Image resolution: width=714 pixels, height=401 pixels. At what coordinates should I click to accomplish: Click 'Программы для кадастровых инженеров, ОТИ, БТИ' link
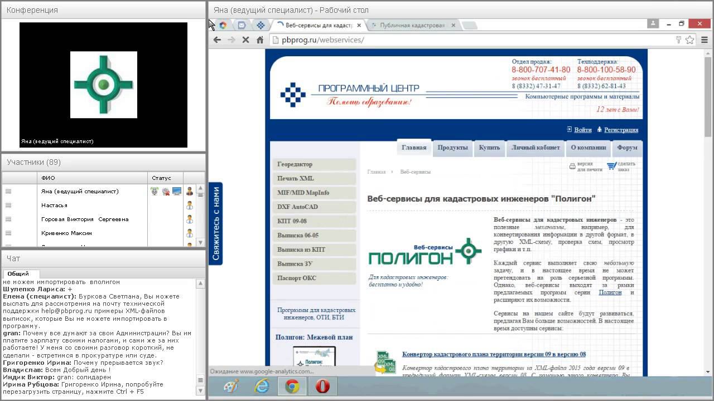click(x=316, y=314)
